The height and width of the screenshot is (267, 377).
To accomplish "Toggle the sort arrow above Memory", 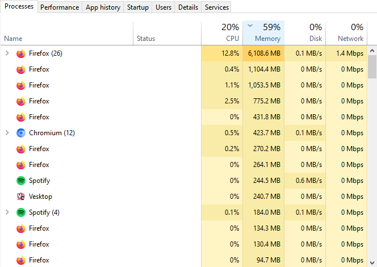I will pyautogui.click(x=250, y=26).
